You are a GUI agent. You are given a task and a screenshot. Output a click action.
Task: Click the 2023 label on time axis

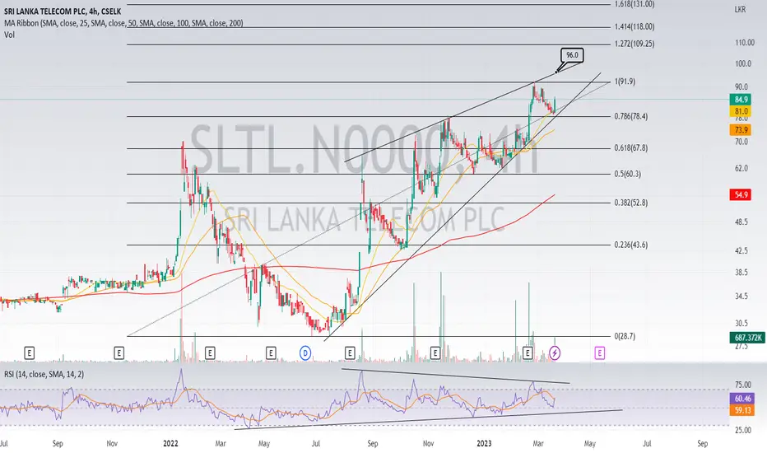(484, 444)
